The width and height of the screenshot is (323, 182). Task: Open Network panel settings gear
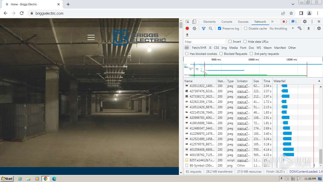319,28
